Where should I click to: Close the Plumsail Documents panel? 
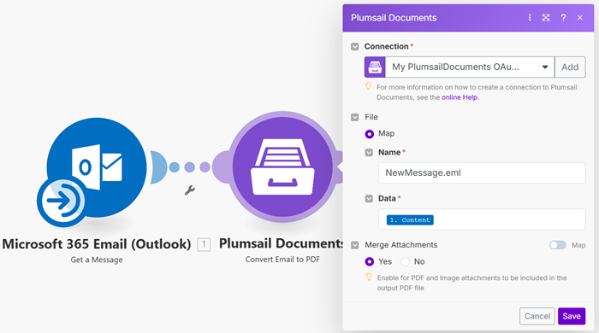[x=580, y=18]
